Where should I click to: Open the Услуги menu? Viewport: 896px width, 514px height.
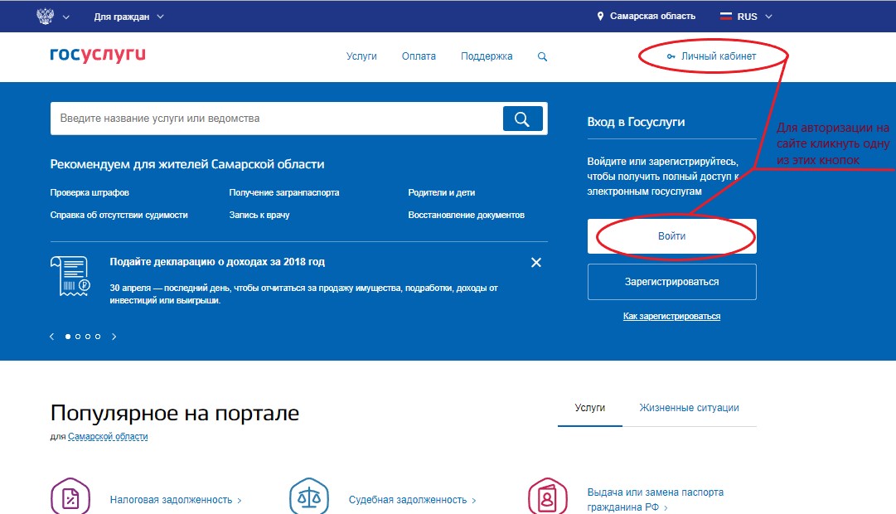pos(361,56)
